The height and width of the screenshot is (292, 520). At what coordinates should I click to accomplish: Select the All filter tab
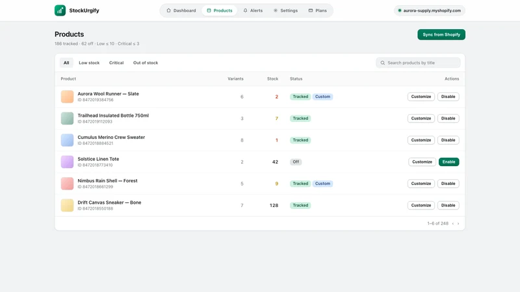66,62
